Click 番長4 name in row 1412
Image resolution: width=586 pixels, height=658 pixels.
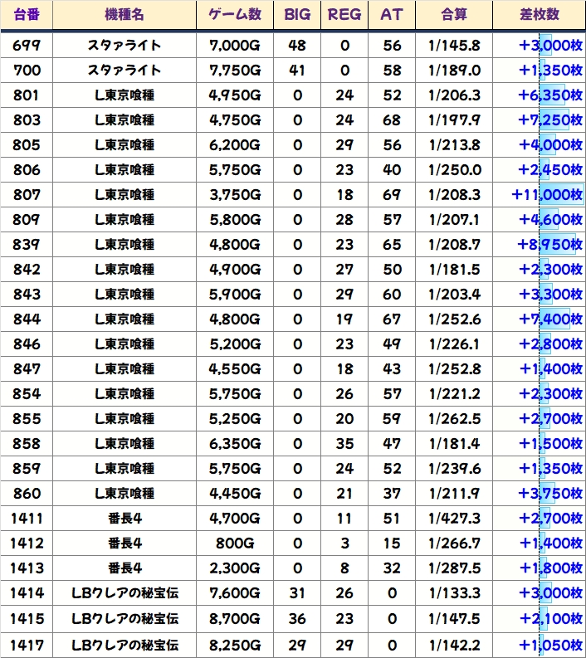[125, 544]
